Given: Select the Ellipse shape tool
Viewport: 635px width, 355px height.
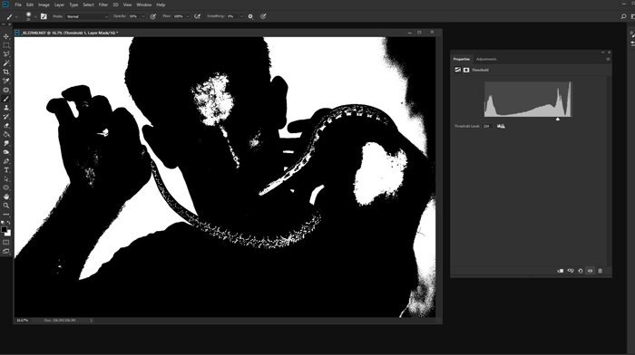Looking at the screenshot, I should coord(6,187).
